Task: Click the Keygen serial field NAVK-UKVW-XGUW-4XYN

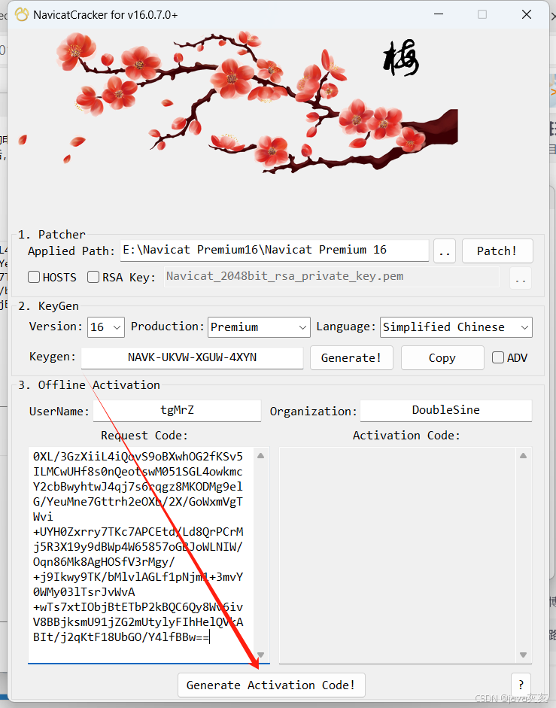Action: coord(192,357)
